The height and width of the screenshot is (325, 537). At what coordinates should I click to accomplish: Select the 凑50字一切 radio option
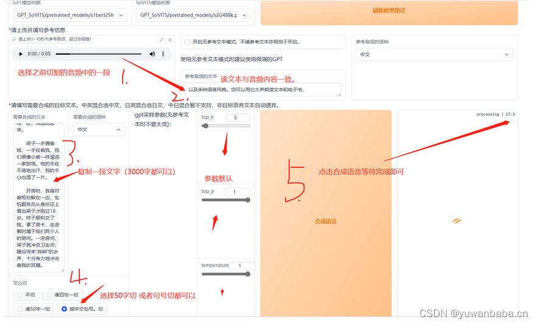click(33, 309)
